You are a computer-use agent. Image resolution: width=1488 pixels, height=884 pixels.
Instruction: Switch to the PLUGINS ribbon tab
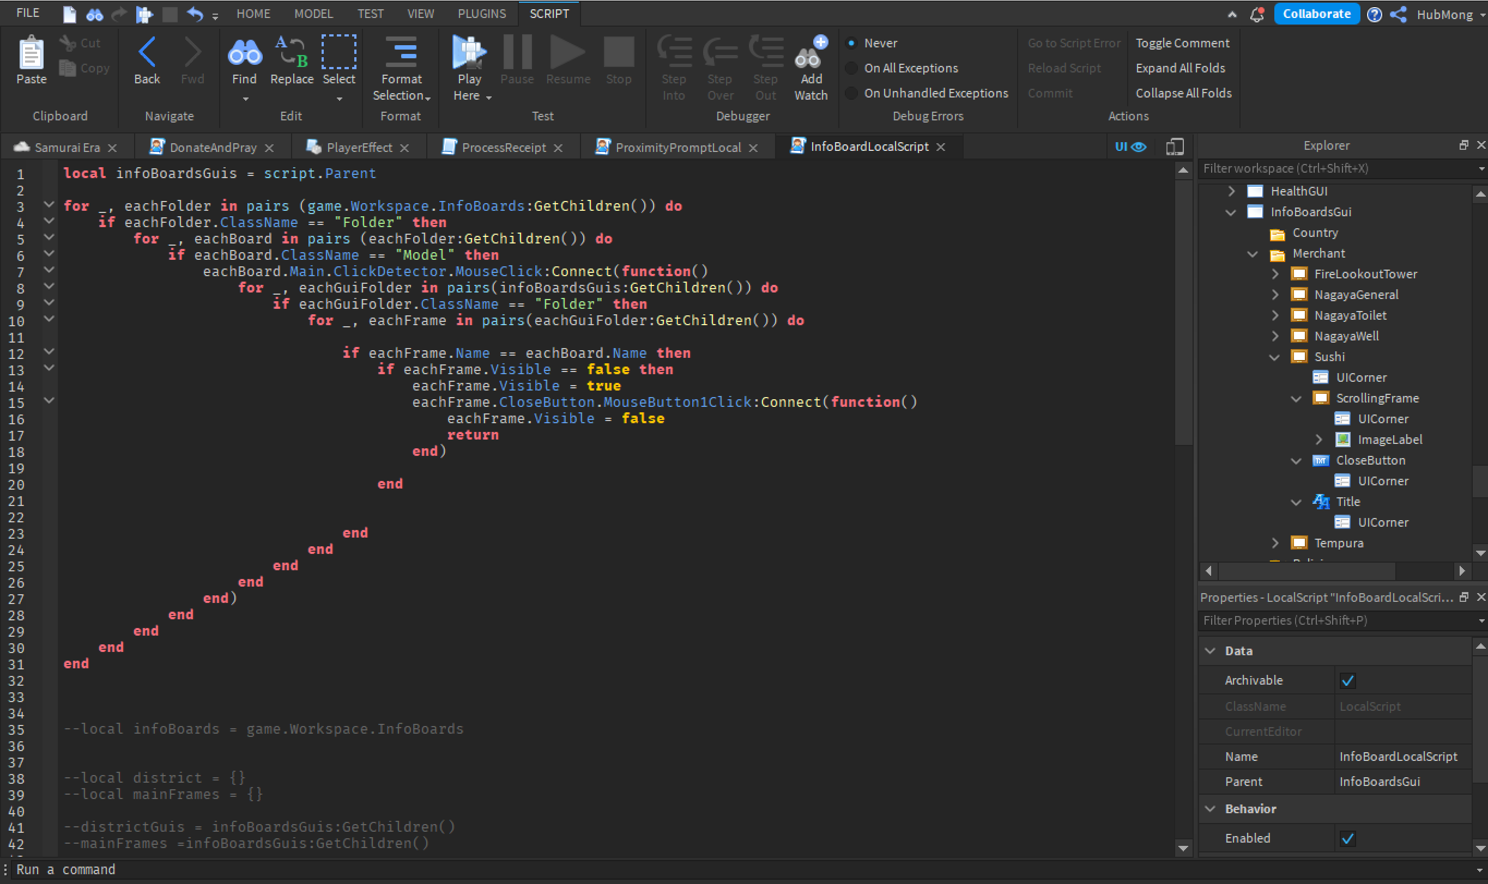tap(481, 13)
